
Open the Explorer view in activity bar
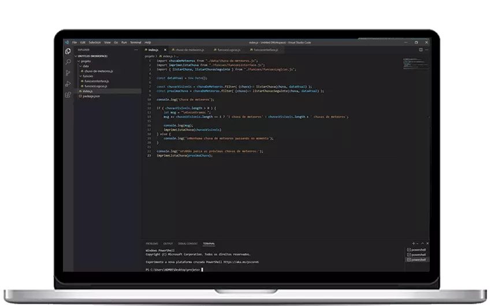pos(68,51)
